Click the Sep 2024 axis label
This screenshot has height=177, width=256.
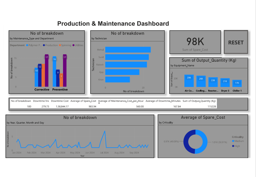[x=134, y=153]
